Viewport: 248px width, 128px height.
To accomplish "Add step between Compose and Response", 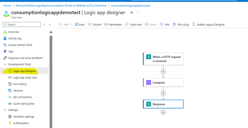I will [163, 93].
